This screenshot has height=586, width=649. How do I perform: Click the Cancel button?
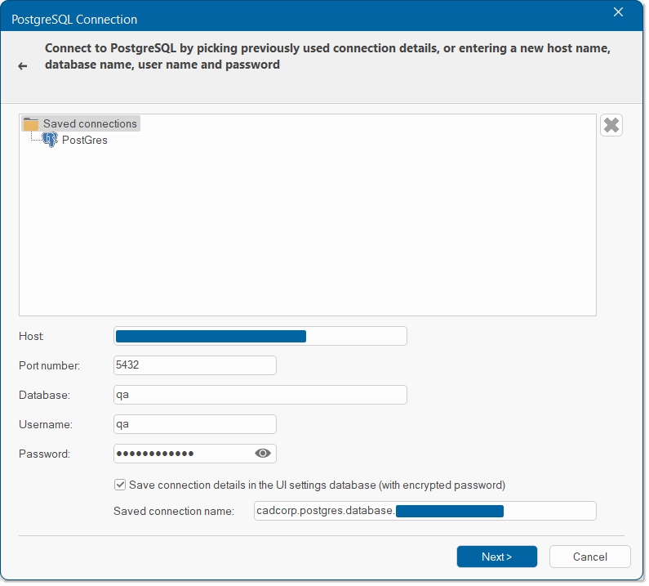[589, 557]
